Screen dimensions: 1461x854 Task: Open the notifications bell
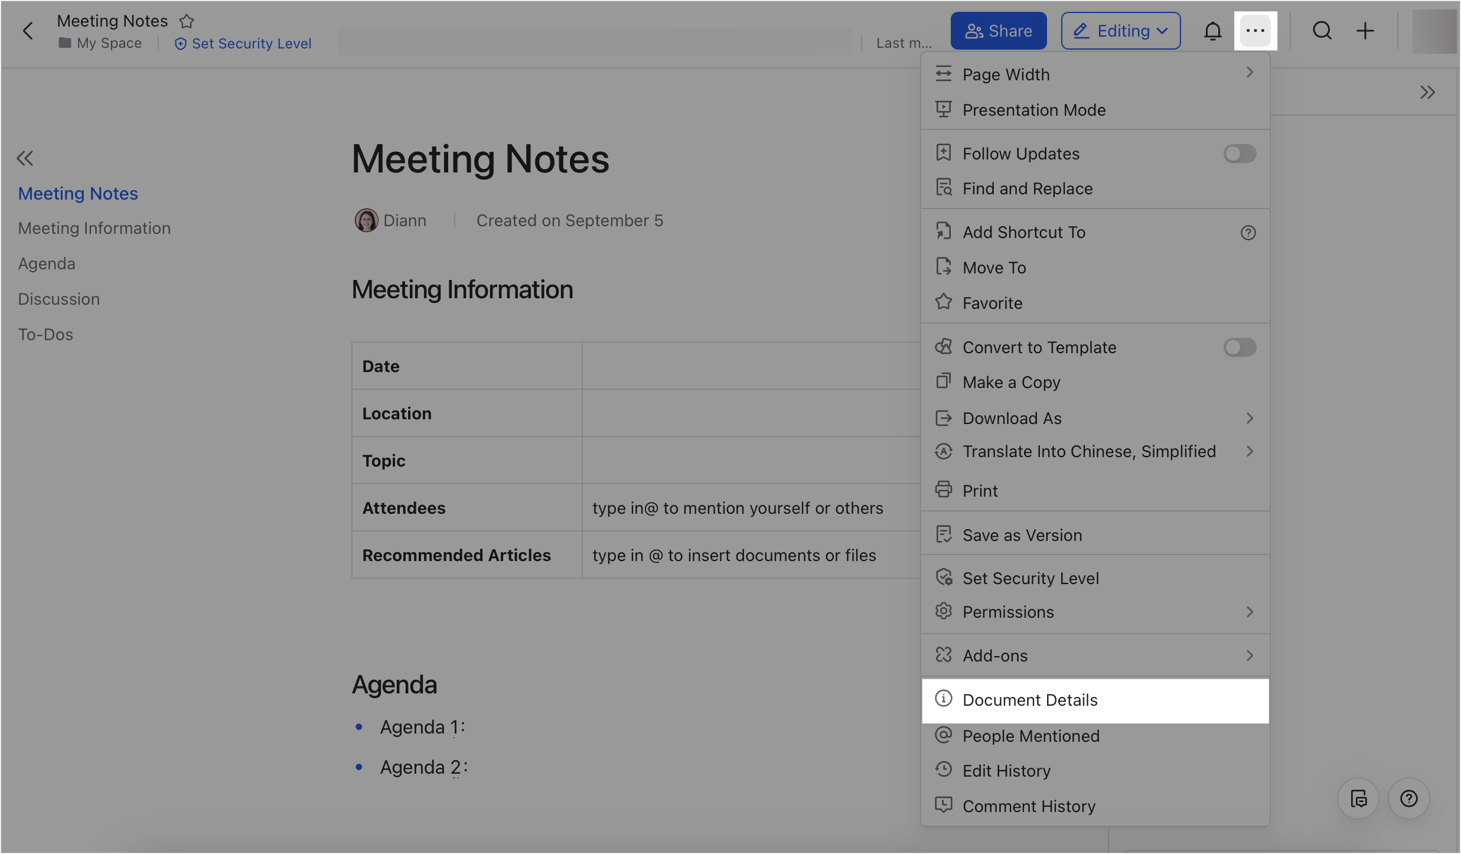(1213, 30)
